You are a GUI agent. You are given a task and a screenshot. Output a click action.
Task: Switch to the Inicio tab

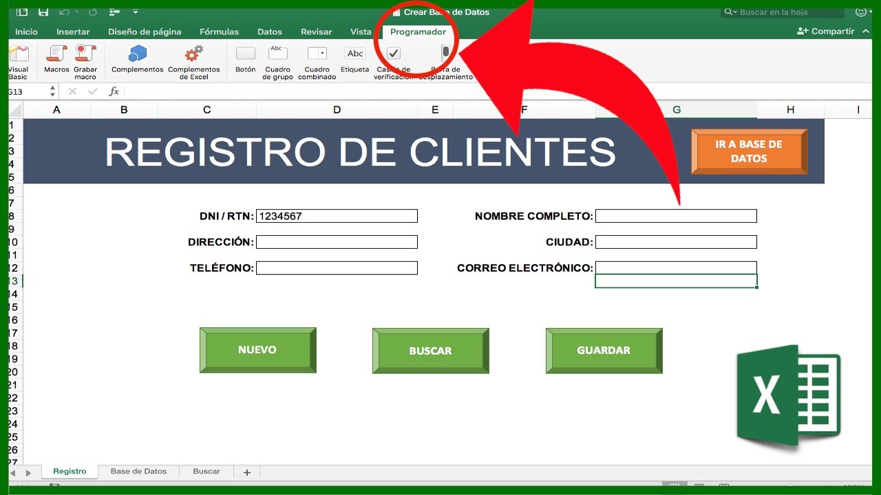click(26, 32)
